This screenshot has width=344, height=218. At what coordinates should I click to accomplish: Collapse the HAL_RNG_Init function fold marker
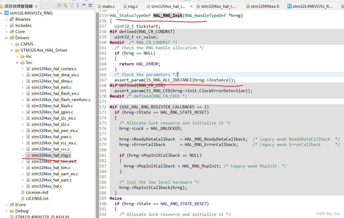click(x=108, y=16)
